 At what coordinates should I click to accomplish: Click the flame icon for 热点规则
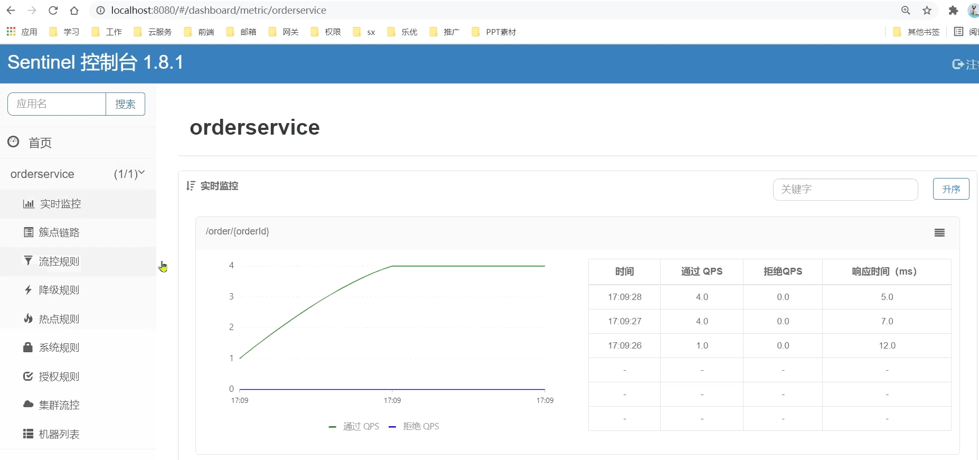(x=29, y=318)
